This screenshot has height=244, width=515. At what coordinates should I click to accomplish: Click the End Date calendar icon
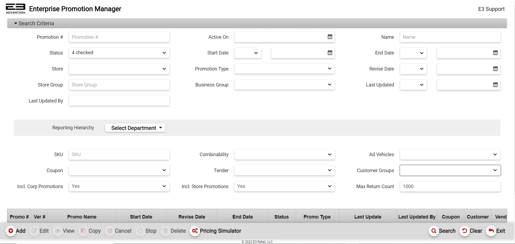pos(495,53)
